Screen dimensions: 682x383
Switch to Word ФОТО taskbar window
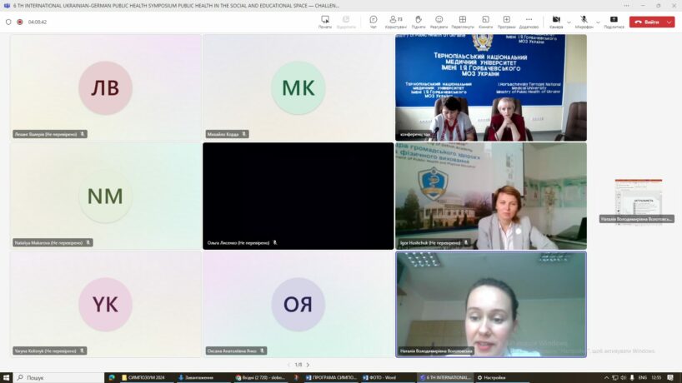click(388, 377)
